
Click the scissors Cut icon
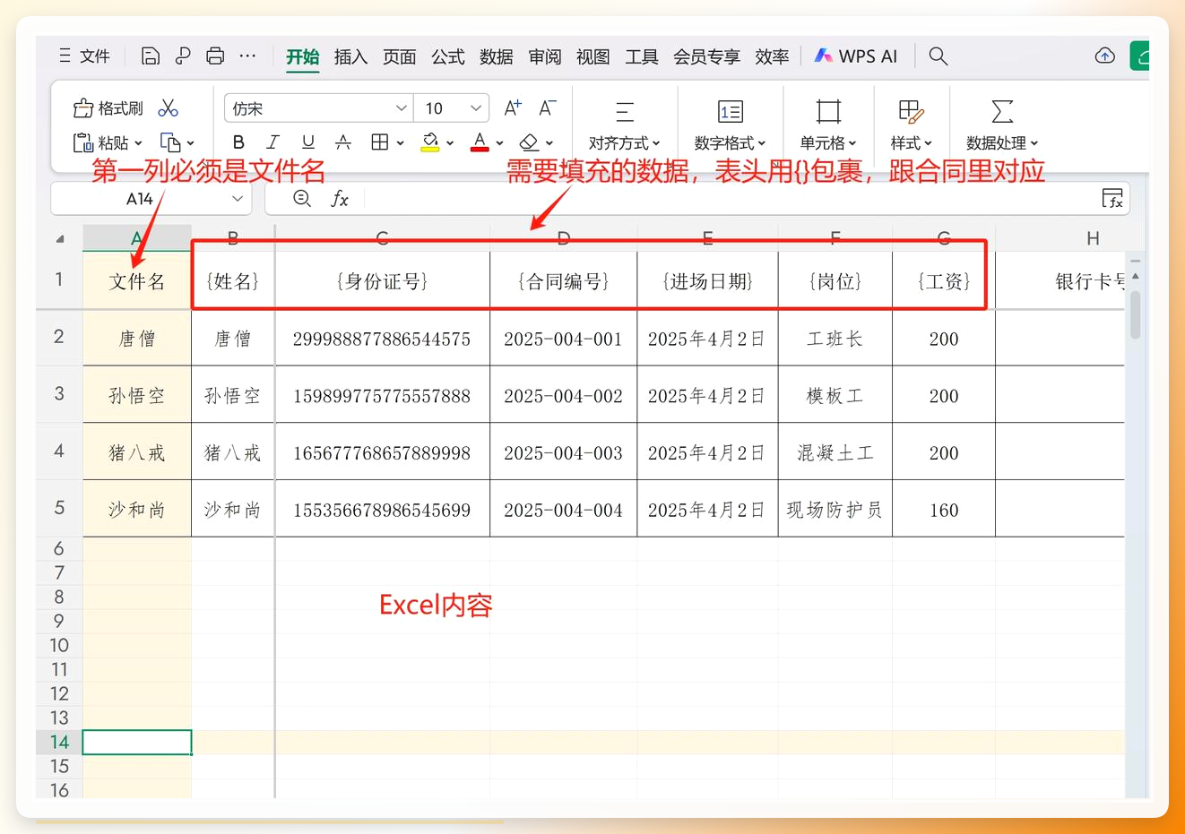pyautogui.click(x=168, y=108)
